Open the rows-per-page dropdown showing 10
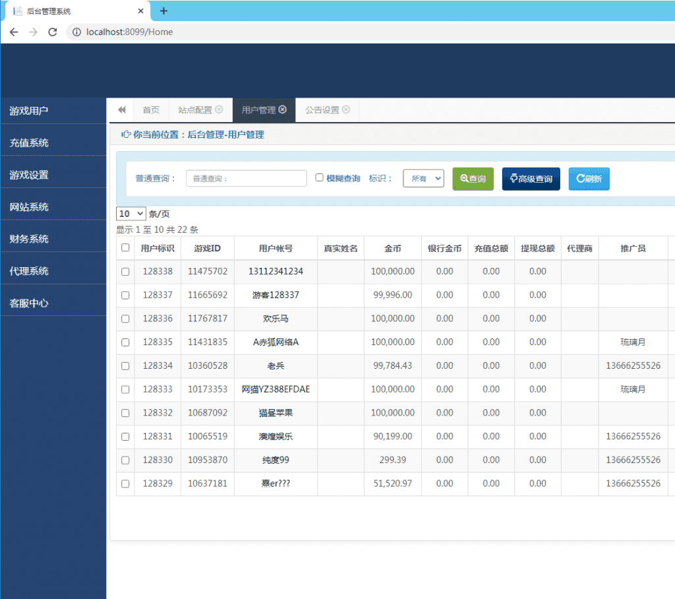The height and width of the screenshot is (599, 675). (x=131, y=214)
